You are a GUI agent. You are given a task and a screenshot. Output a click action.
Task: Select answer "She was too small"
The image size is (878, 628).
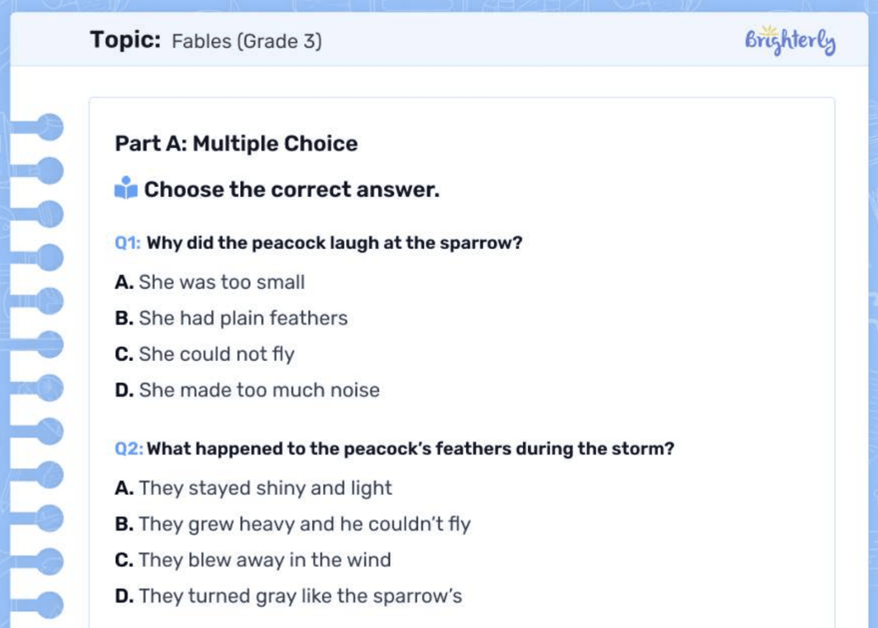coord(221,282)
